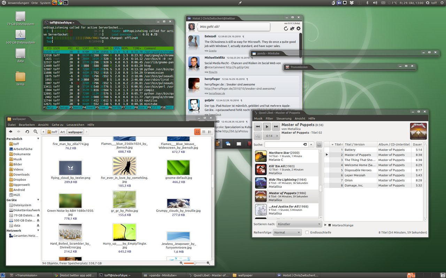Open the Gravity via link in Hotot
Image resolution: width=446 pixels, height=278 pixels.
pos(213,51)
